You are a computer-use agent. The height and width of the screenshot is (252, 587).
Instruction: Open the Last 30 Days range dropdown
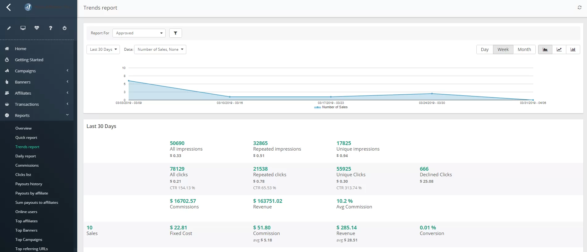[103, 49]
